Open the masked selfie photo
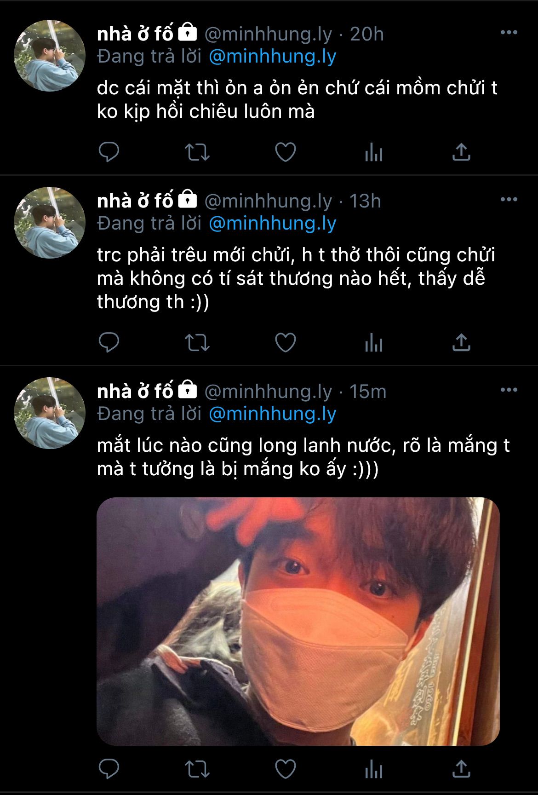The height and width of the screenshot is (795, 538). coord(298,621)
